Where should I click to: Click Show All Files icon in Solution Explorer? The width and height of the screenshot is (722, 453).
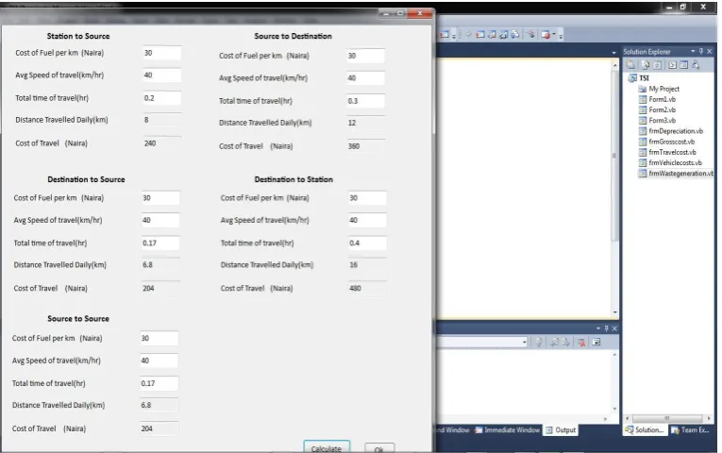[x=646, y=65]
